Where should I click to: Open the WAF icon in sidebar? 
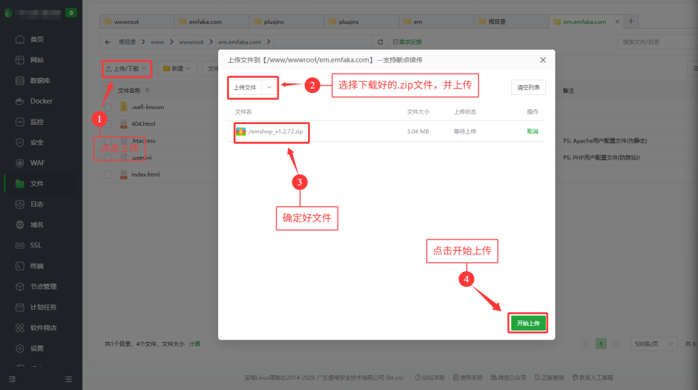20,163
